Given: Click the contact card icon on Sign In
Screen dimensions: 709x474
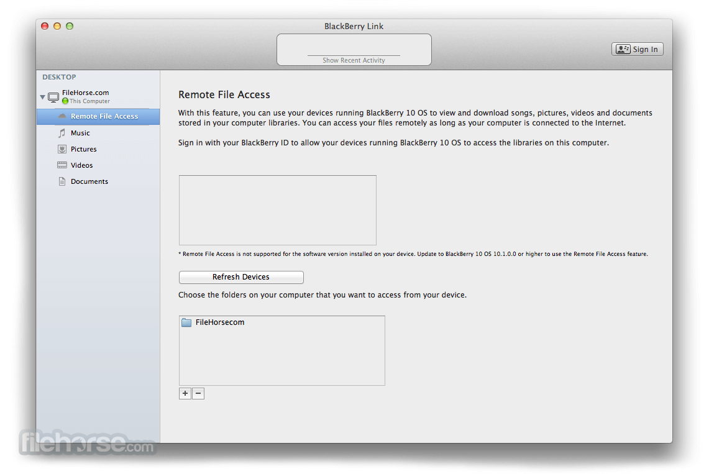Looking at the screenshot, I should point(623,49).
